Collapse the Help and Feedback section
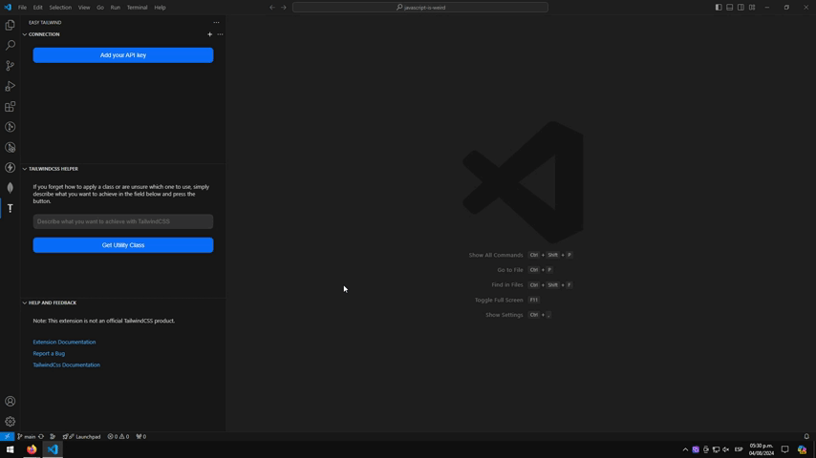816x458 pixels. 25,302
